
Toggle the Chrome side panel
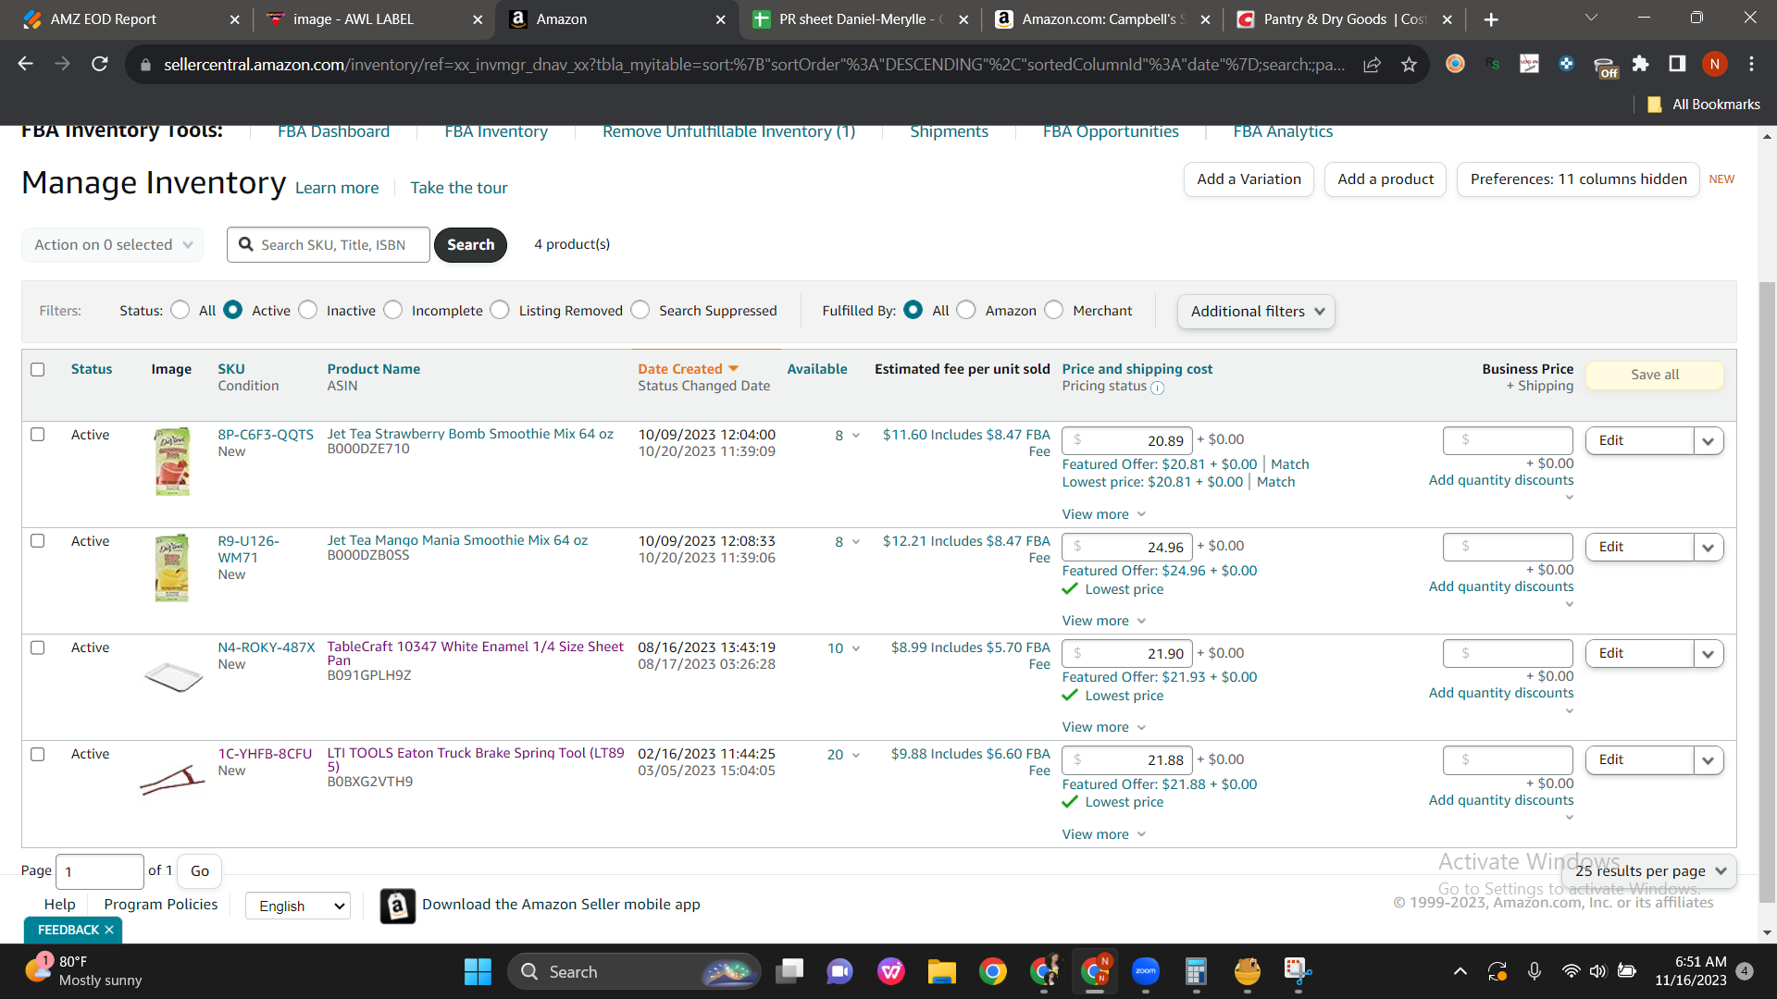coord(1677,64)
